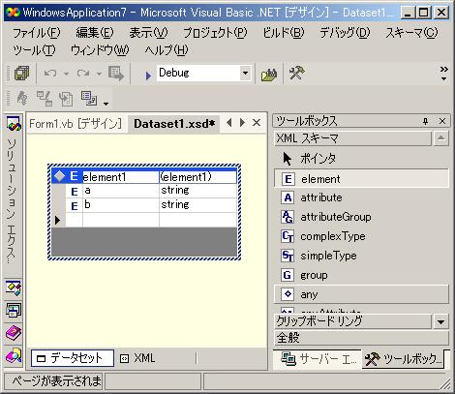455x394 pixels.
Task: Open the Debug configuration combo box
Action: coord(204,74)
